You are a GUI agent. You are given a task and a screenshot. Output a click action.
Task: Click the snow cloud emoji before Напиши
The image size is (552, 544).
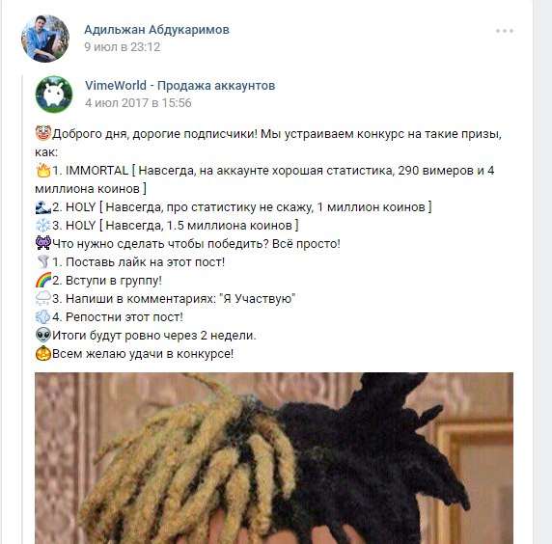click(43, 298)
